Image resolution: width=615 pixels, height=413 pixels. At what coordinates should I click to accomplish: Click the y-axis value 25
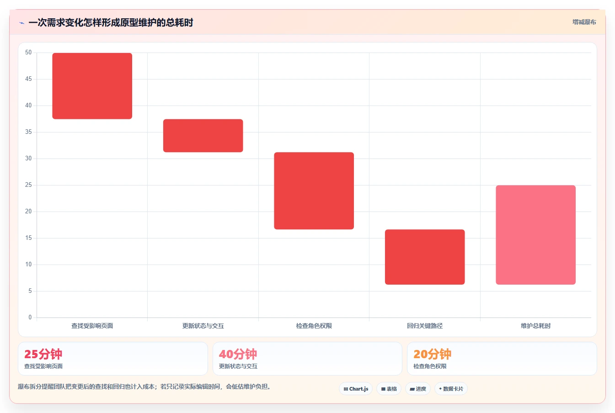tap(28, 185)
